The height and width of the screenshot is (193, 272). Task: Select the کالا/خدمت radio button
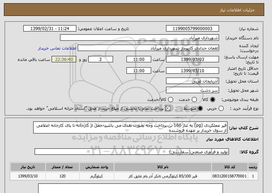click(x=171, y=100)
